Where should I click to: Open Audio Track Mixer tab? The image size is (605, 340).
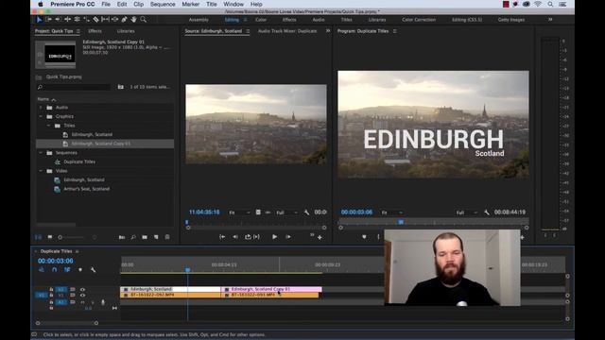click(287, 31)
